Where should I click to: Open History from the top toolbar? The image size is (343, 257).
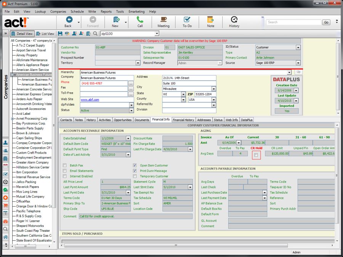(x=234, y=22)
